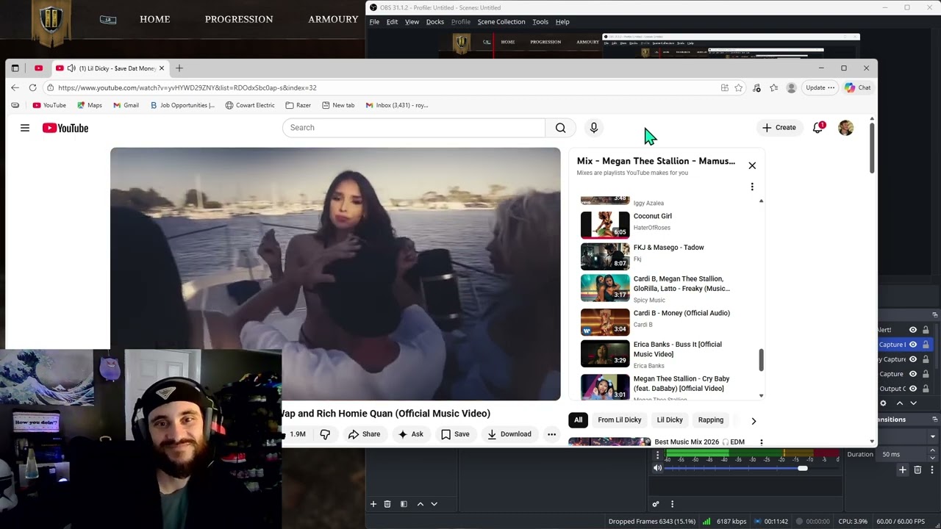
Task: Open OBS source properties gear icon
Action: click(x=883, y=403)
